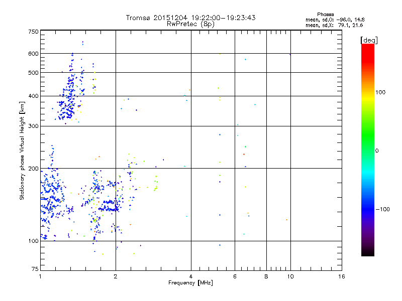The height and width of the screenshot is (301, 402).
Task: Click the 'Frequency [MHz]' axis title
Action: tap(190, 283)
